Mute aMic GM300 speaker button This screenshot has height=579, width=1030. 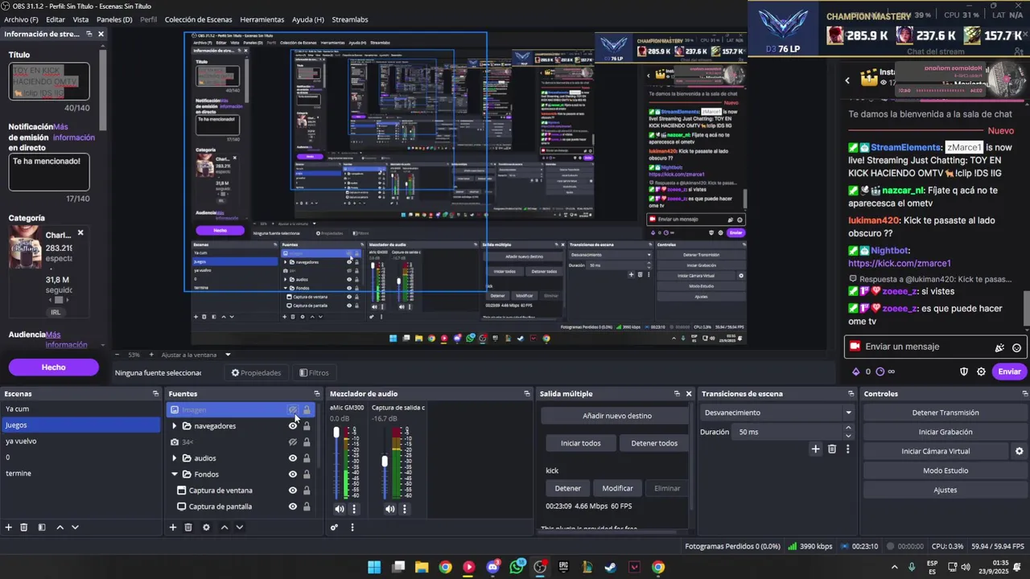click(340, 509)
